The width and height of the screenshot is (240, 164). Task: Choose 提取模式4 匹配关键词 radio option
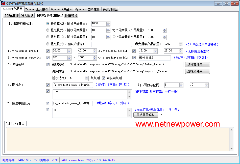[x=48, y=44]
